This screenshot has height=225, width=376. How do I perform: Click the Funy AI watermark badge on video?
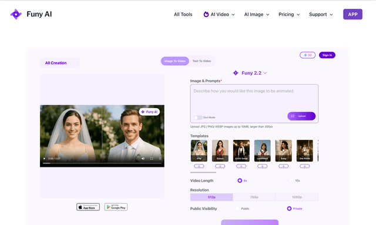149,112
